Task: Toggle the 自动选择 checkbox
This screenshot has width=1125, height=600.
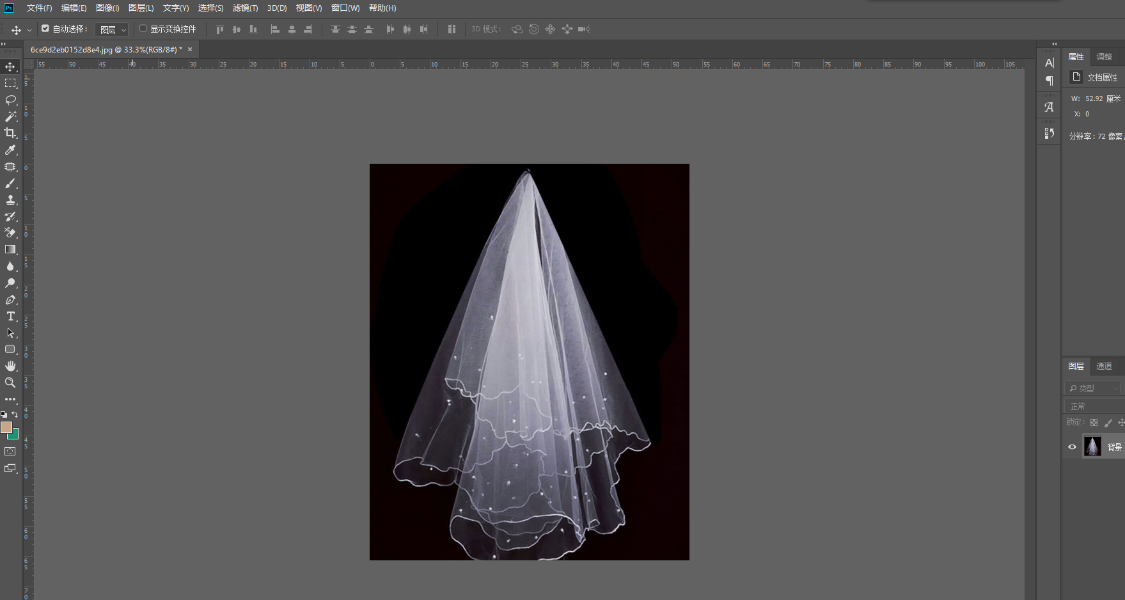Action: (x=45, y=29)
